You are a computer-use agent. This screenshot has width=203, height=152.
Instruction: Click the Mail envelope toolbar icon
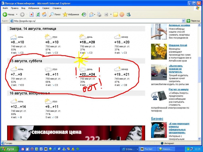(91, 14)
